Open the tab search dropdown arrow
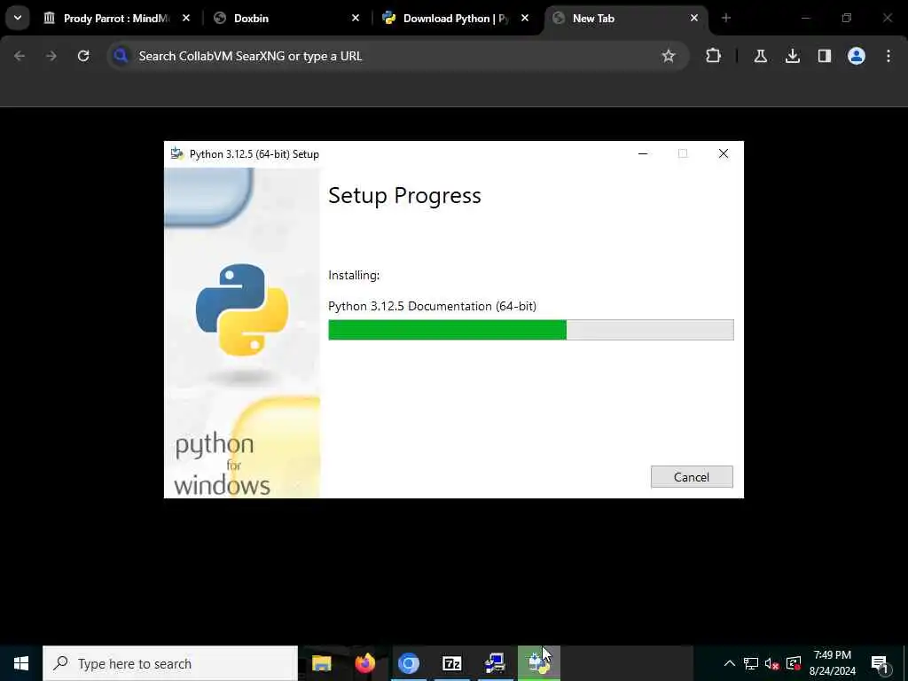 point(18,19)
